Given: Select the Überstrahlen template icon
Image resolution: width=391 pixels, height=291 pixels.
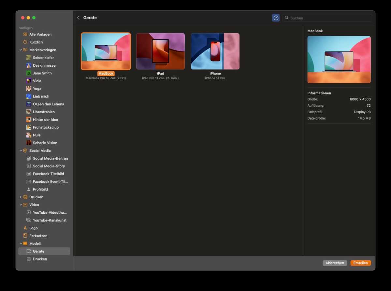Looking at the screenshot, I should coord(29,112).
